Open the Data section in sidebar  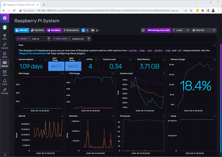pyautogui.click(x=4, y=37)
